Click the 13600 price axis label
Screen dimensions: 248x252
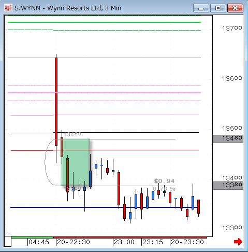click(x=232, y=79)
